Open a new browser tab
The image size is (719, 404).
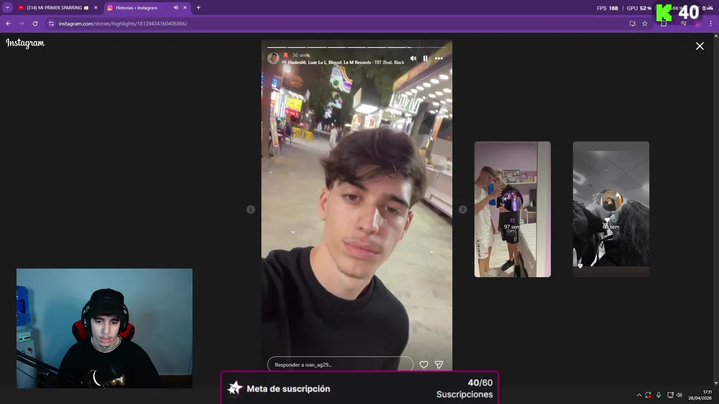tap(198, 8)
